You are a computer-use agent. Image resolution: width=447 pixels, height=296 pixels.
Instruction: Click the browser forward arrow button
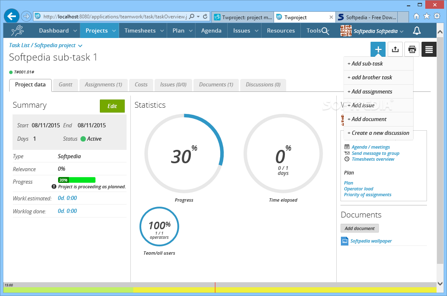(26, 16)
